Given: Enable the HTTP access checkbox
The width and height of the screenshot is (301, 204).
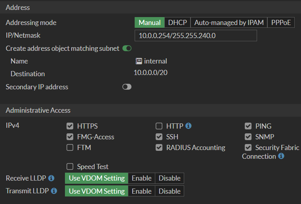Looking at the screenshot, I should click(159, 126).
